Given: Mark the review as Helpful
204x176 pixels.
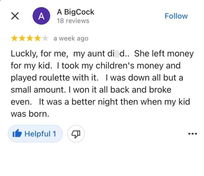Looking at the screenshot, I should [x=35, y=134].
